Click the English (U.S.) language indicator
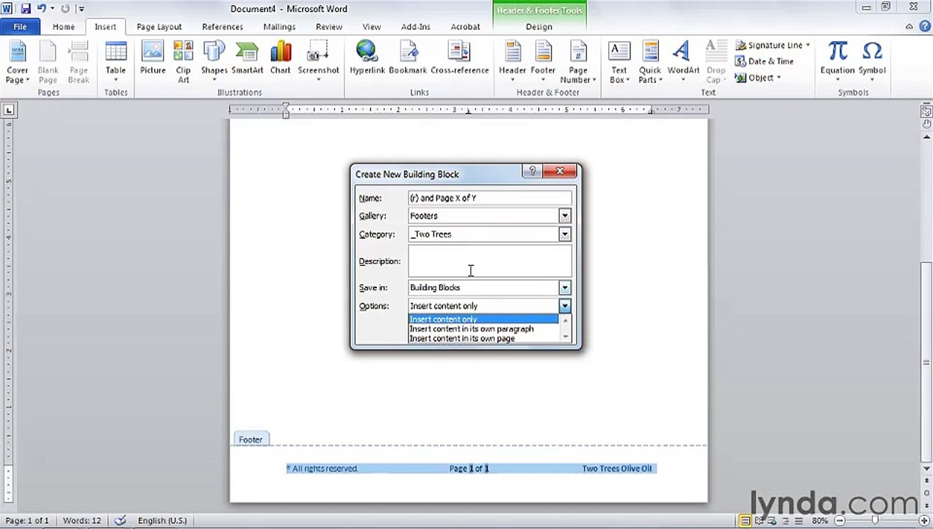933x529 pixels. point(162,520)
